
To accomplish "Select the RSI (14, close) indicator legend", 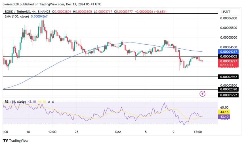I will coord(15,102).
